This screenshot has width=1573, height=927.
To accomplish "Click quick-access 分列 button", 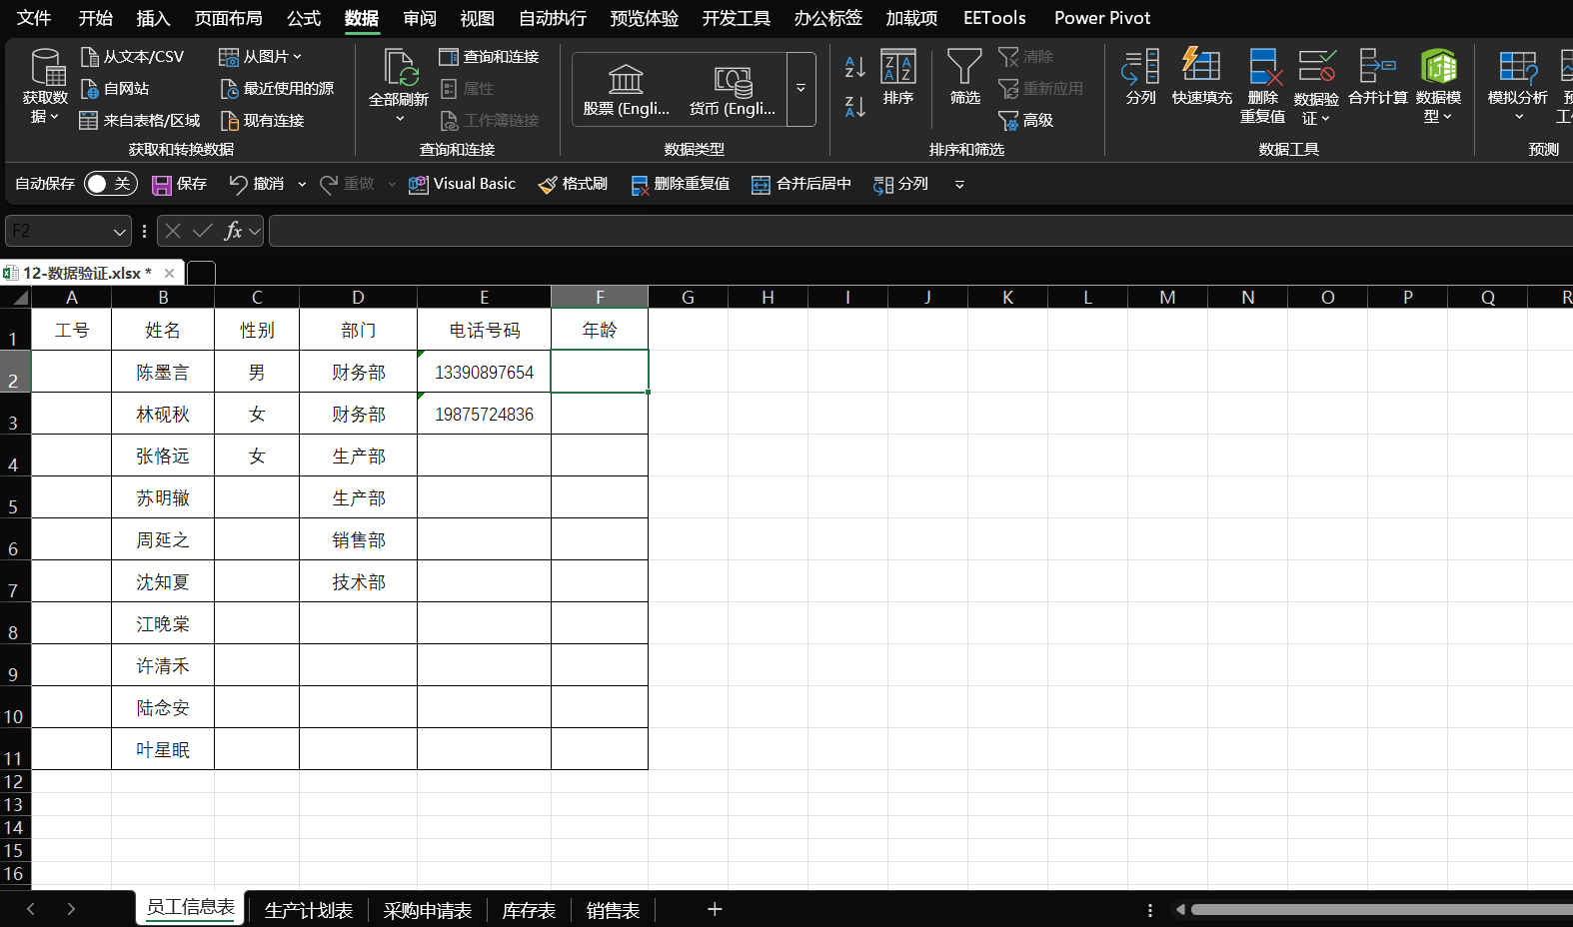I will pos(900,184).
